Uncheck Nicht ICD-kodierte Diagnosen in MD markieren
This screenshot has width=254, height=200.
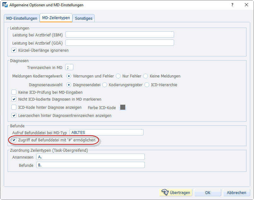click(14, 99)
